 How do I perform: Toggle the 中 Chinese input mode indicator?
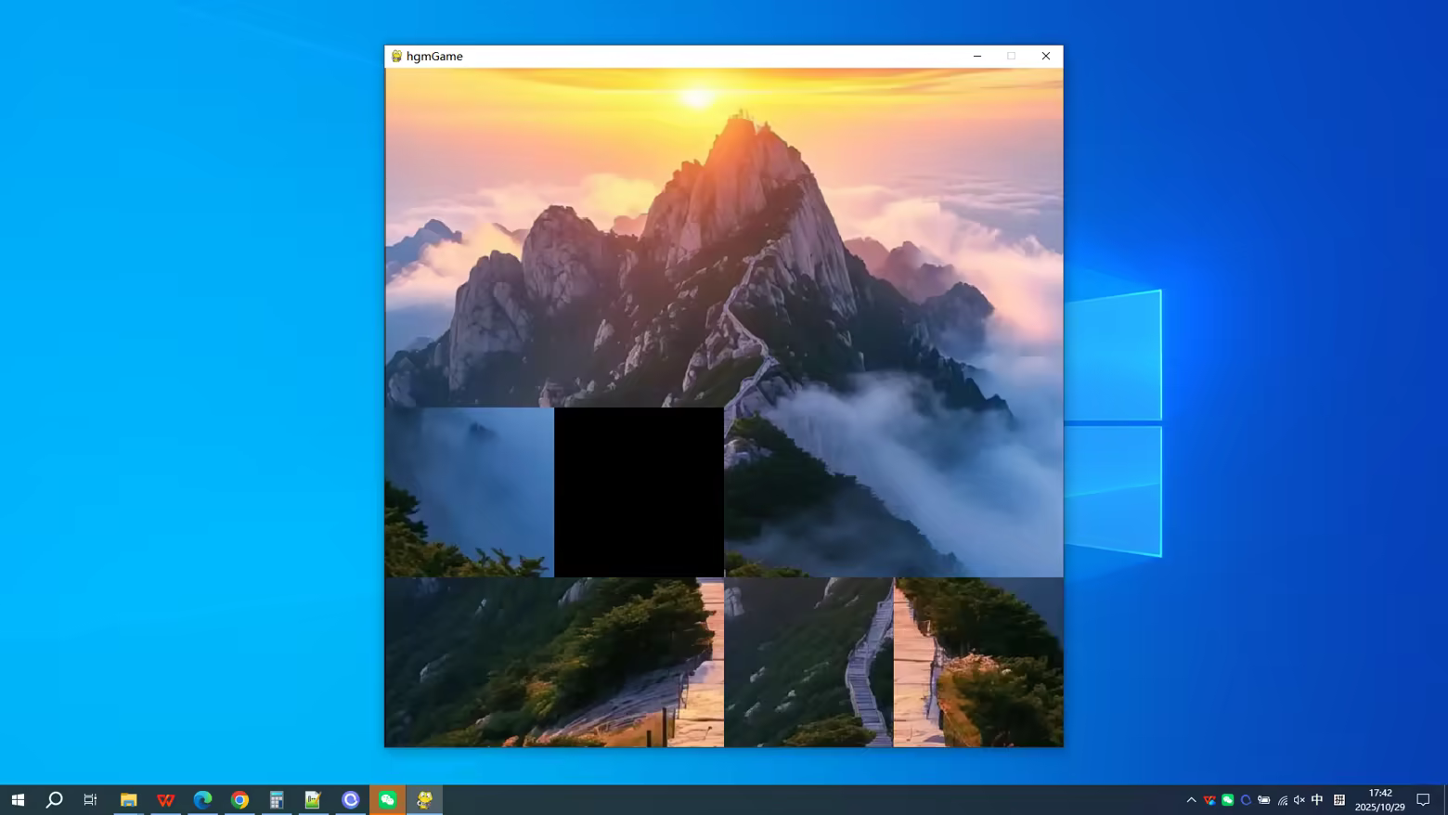(x=1317, y=799)
